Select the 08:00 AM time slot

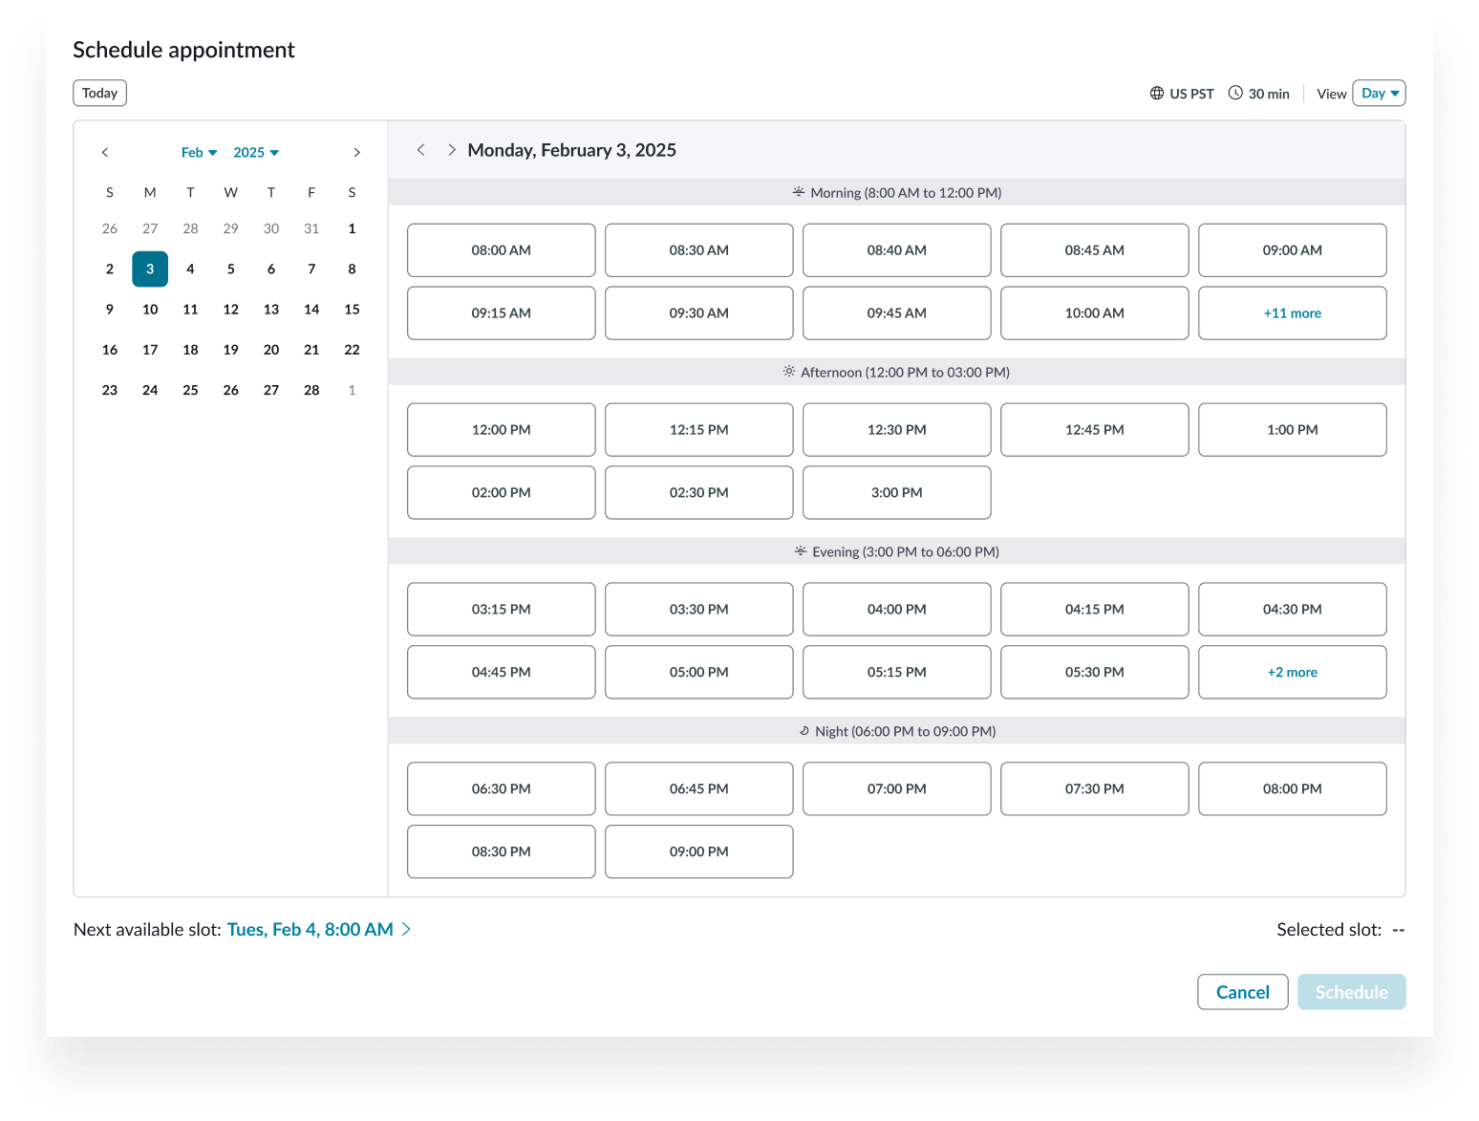[x=501, y=250]
